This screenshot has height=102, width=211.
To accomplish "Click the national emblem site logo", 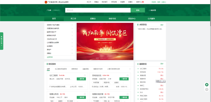I will click(x=46, y=2).
